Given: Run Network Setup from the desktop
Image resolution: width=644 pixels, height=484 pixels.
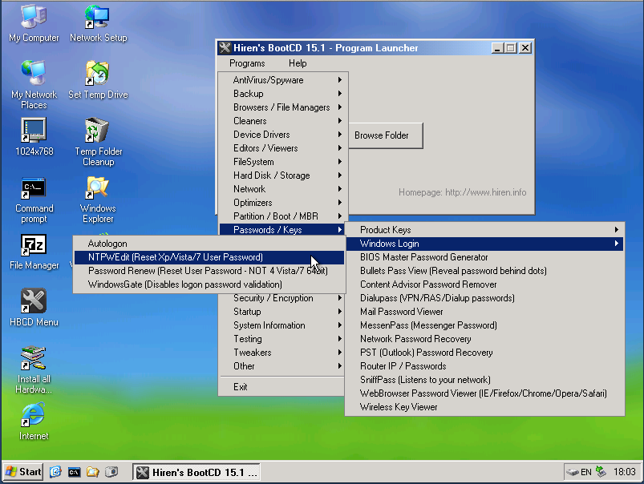Looking at the screenshot, I should coord(97,16).
